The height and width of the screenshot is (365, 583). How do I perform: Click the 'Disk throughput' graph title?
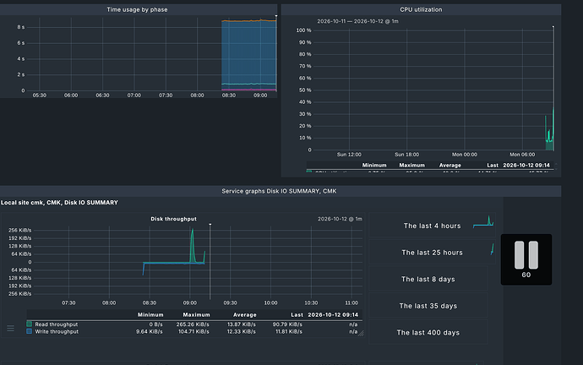173,219
